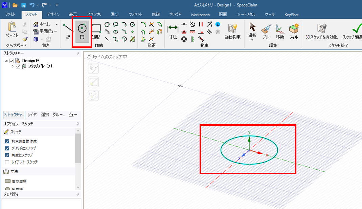The image size is (362, 209).
Task: Toggle スケッチプレーン1 visibility checkbox
Action: [18, 66]
